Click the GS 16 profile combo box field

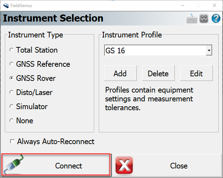[x=155, y=51]
